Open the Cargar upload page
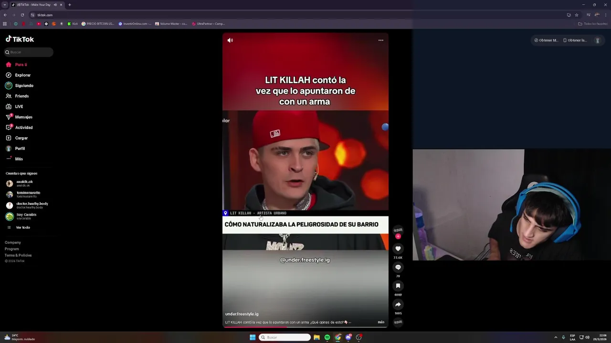Image resolution: width=611 pixels, height=343 pixels. pyautogui.click(x=17, y=138)
